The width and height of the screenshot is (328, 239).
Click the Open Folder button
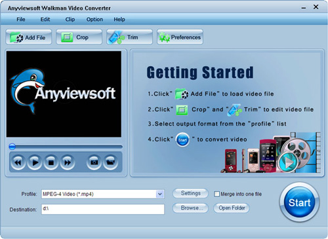(x=232, y=208)
